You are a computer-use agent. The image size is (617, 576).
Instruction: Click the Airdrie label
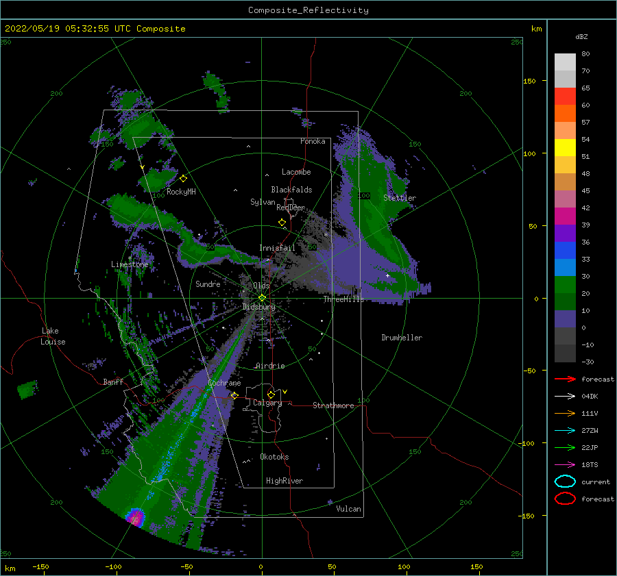(270, 366)
